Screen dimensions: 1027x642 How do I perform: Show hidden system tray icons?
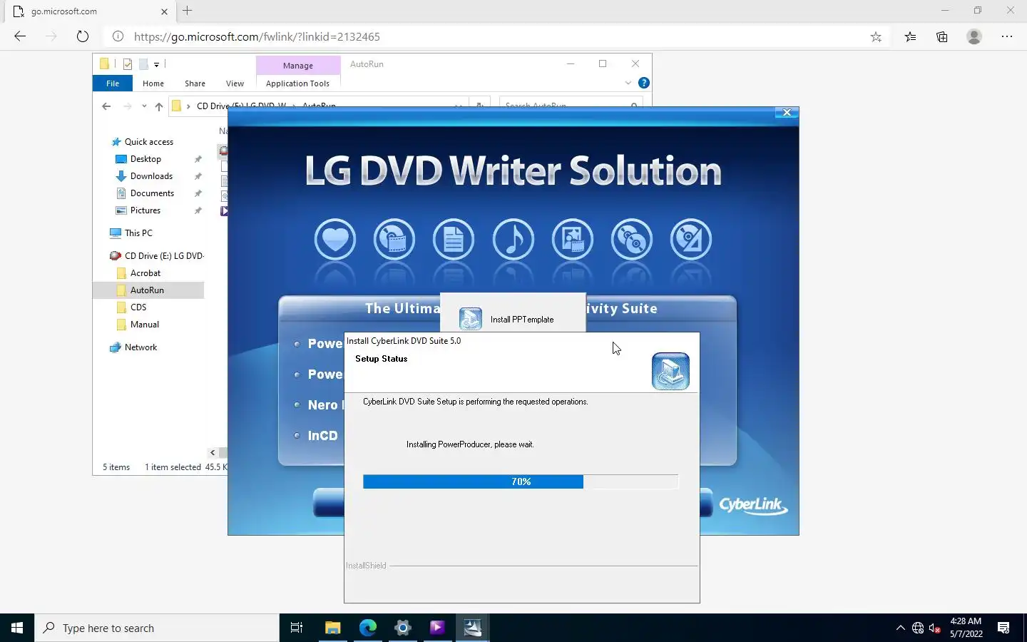click(900, 628)
